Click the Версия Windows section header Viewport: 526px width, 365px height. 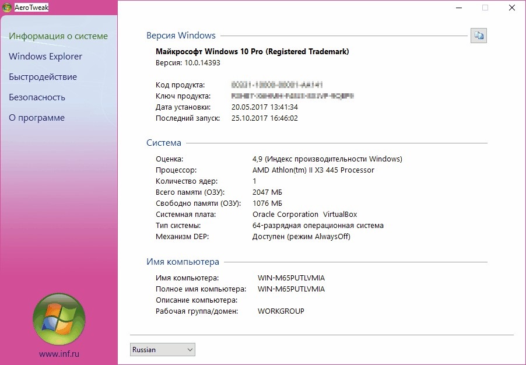click(181, 36)
